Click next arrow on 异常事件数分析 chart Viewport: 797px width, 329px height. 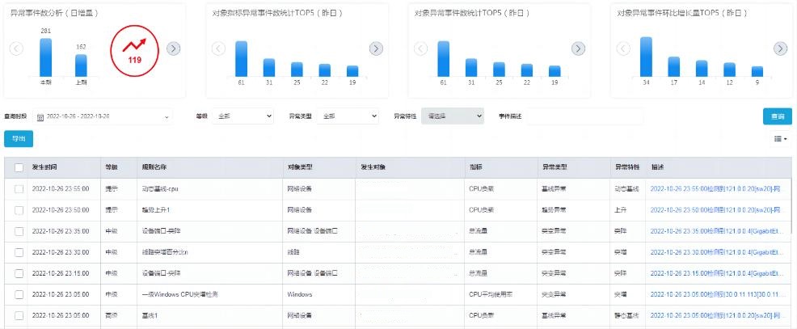pyautogui.click(x=173, y=49)
